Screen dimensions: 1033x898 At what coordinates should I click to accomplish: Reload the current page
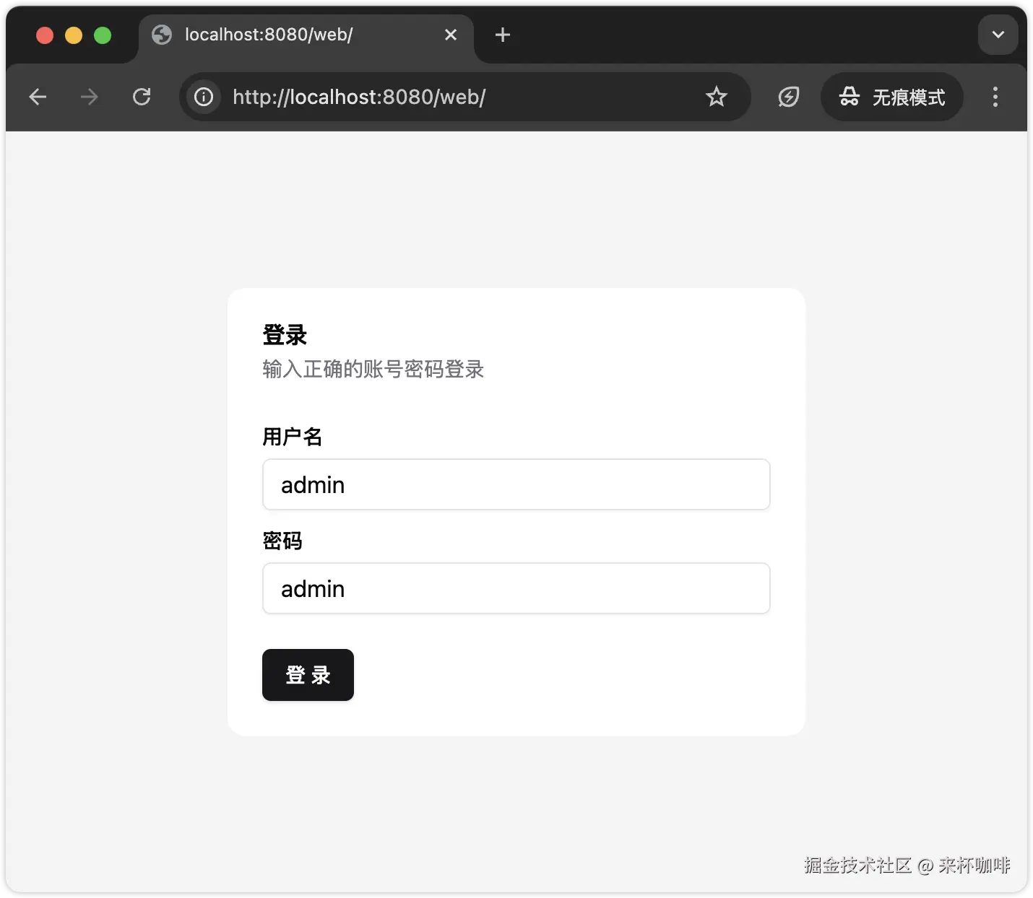[142, 97]
